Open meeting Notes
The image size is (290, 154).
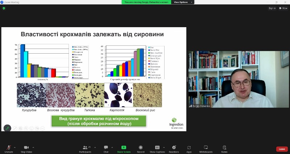coord(224,149)
